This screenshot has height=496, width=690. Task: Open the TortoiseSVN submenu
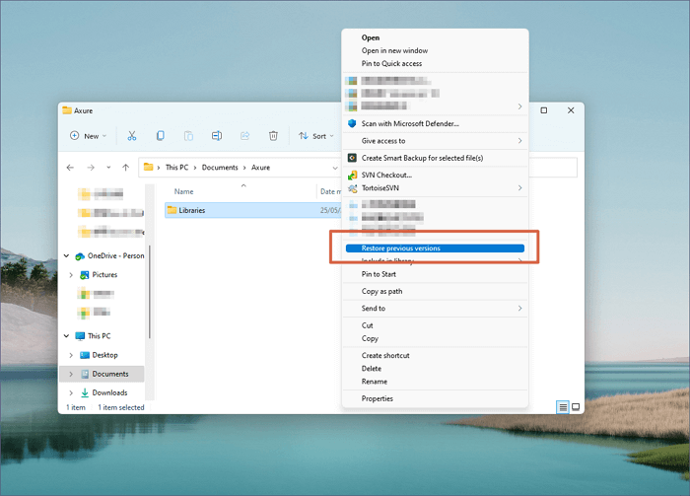point(435,188)
